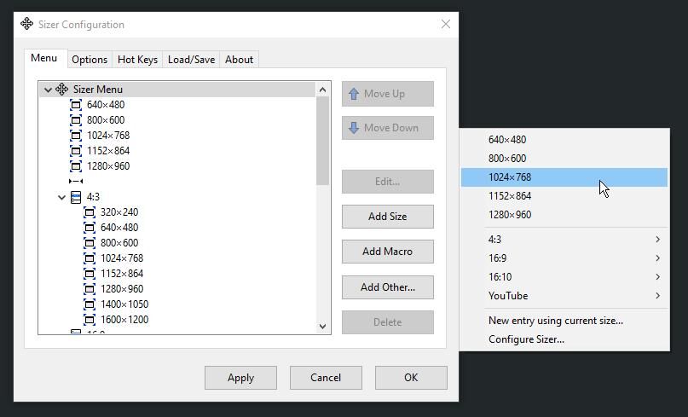The height and width of the screenshot is (417, 688).
Task: Expand the YouTube submenu in popup
Action: pos(564,296)
